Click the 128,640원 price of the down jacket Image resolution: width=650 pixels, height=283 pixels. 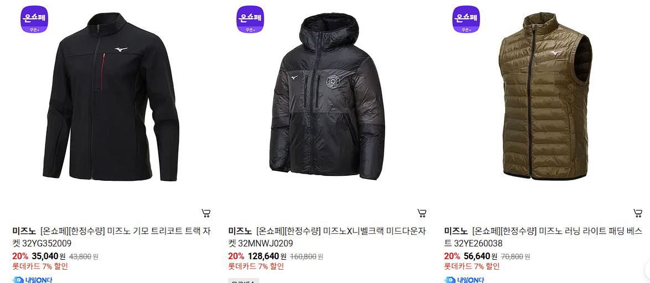(x=267, y=256)
